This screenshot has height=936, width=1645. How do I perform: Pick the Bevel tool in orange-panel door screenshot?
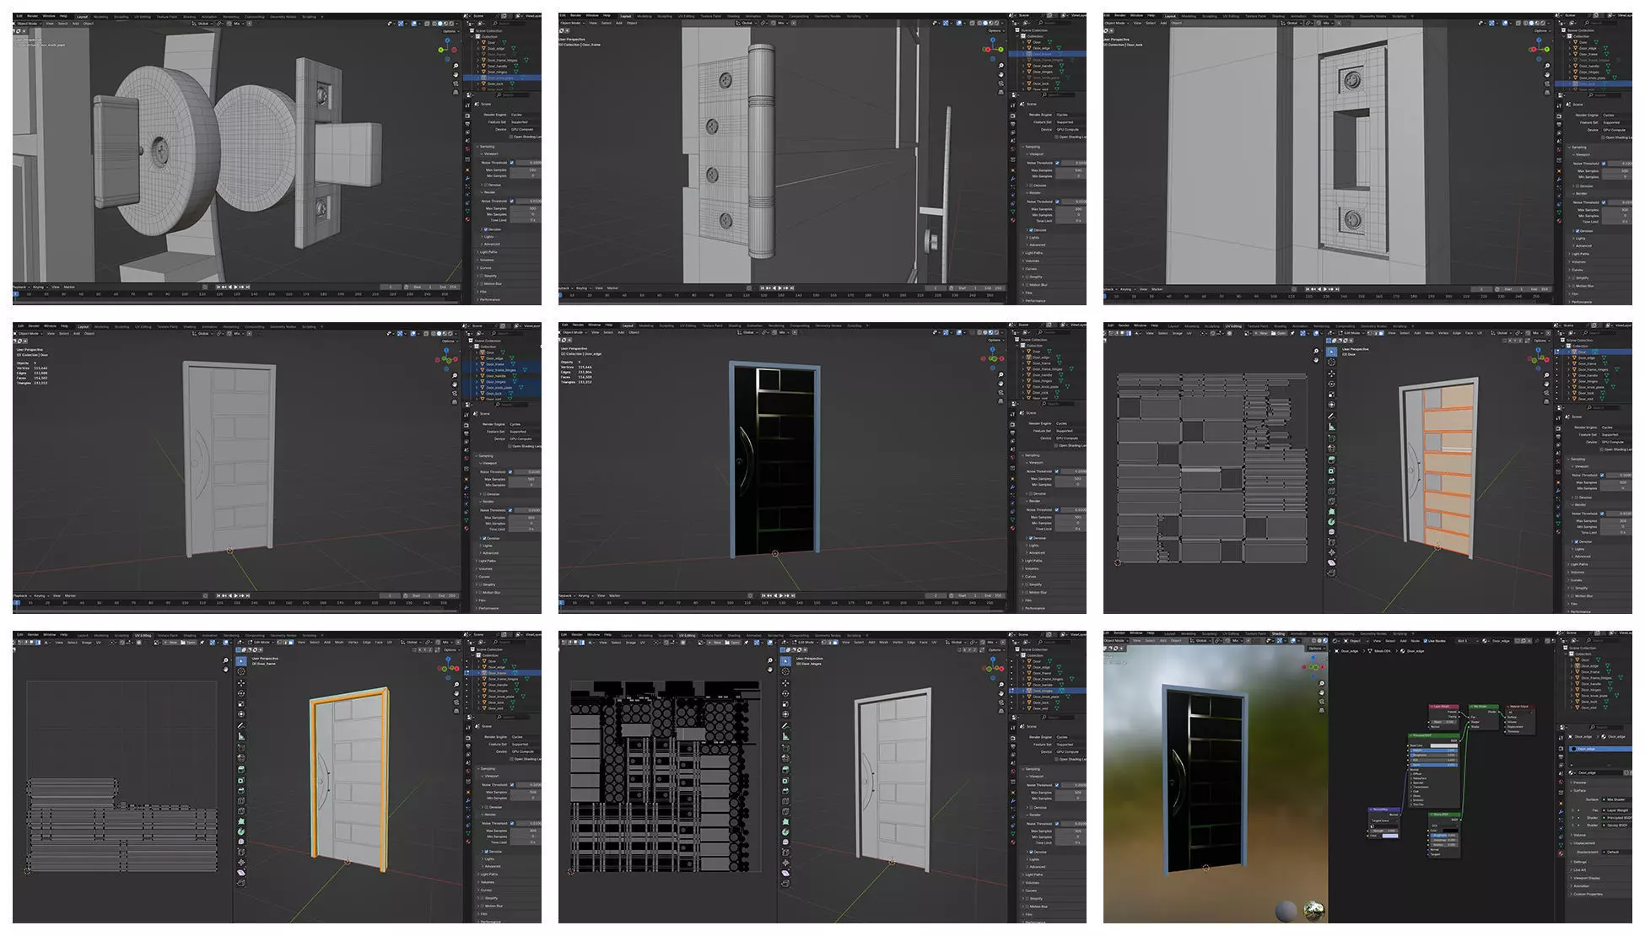[x=1331, y=481]
